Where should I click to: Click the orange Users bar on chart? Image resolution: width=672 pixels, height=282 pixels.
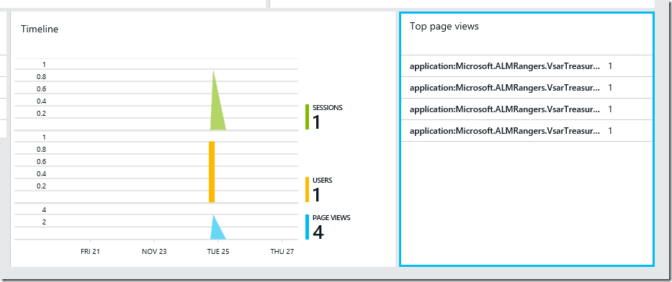click(212, 172)
